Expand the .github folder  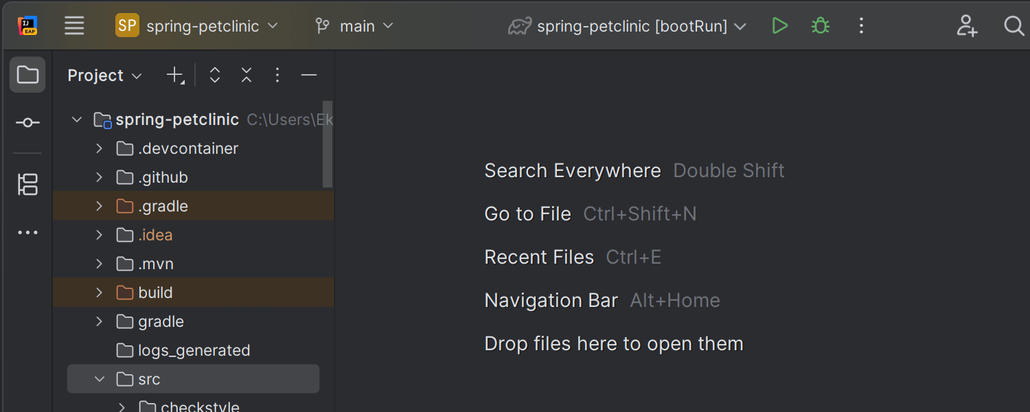point(99,176)
